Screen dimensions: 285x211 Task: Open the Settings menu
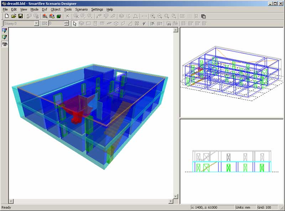pyautogui.click(x=97, y=9)
